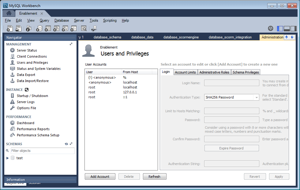Show next tabs with right arrow
Screen dimensions: 300x190
point(292,37)
